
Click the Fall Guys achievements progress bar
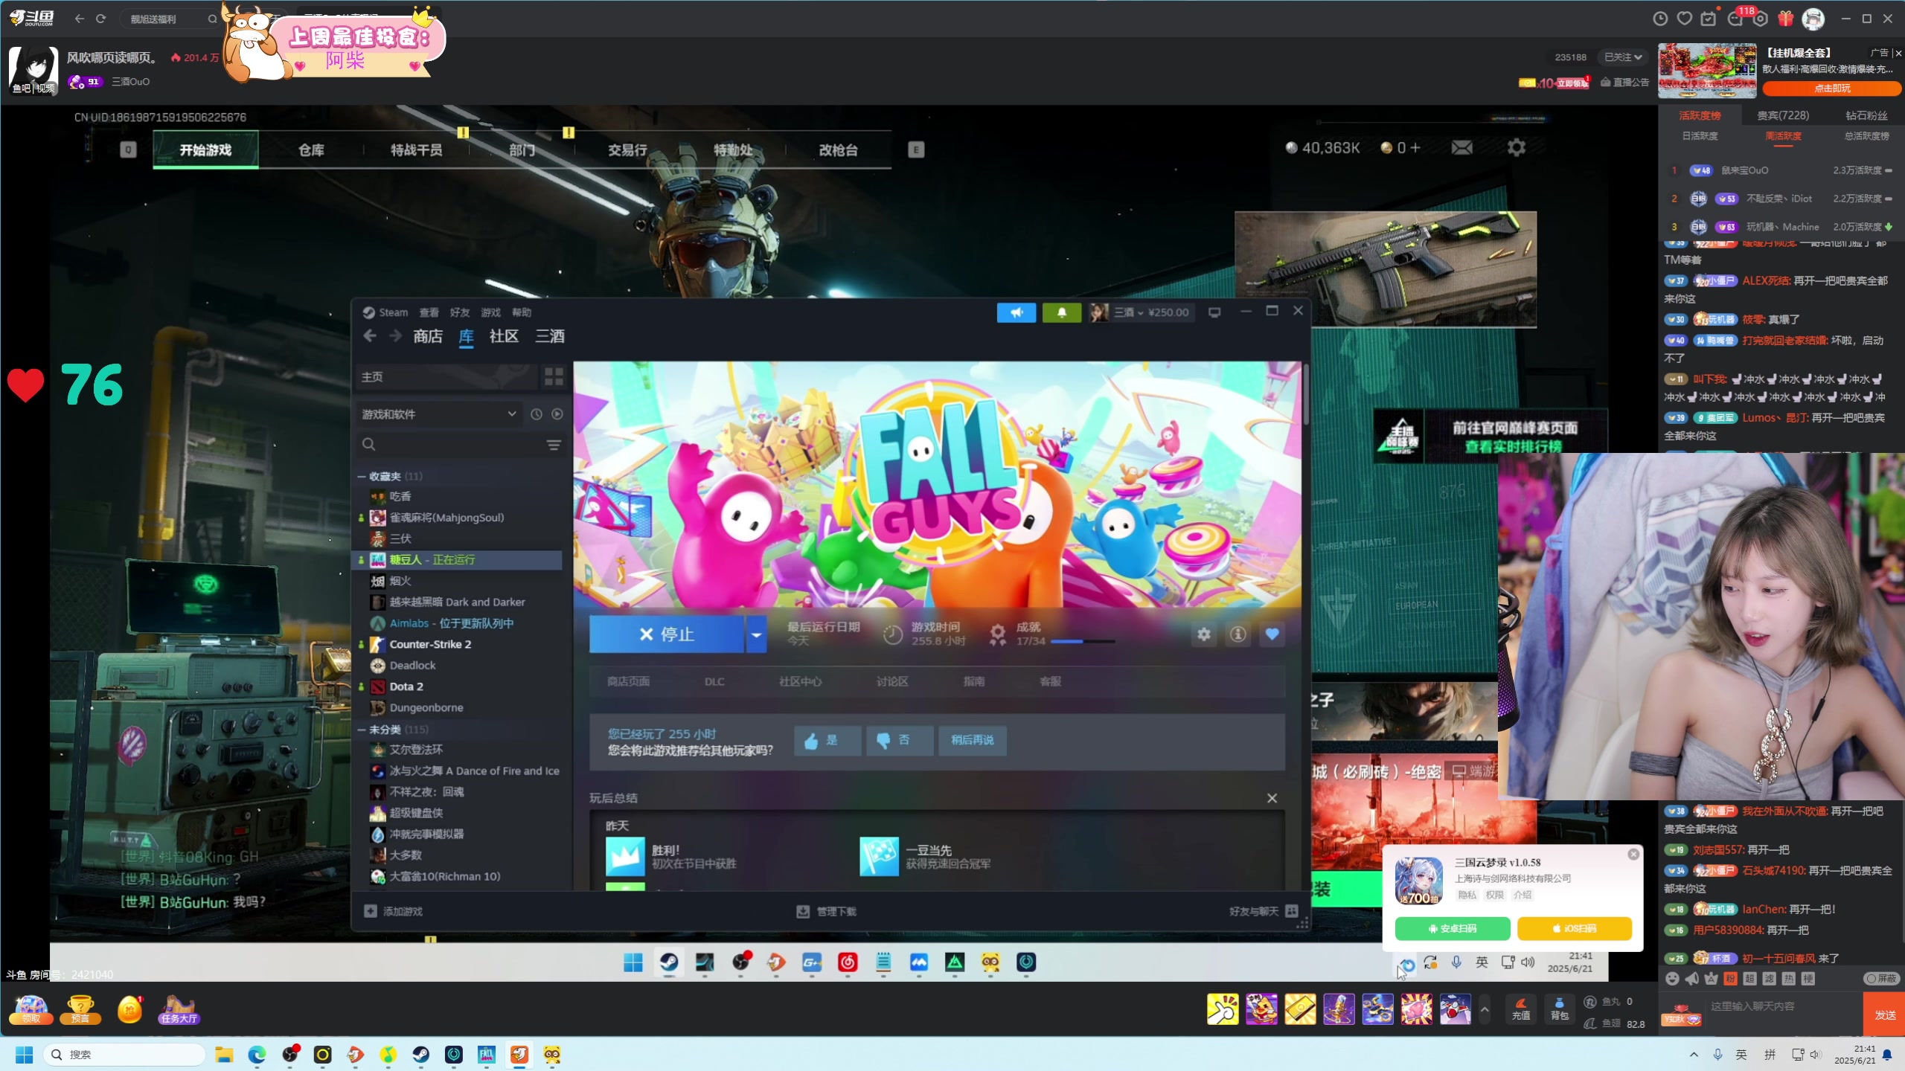coord(1082,641)
